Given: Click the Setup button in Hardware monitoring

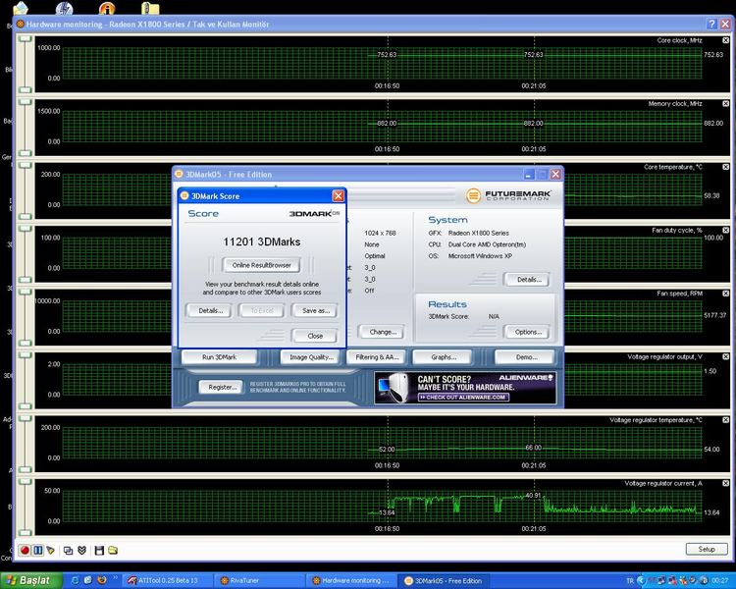Looking at the screenshot, I should pyautogui.click(x=707, y=549).
